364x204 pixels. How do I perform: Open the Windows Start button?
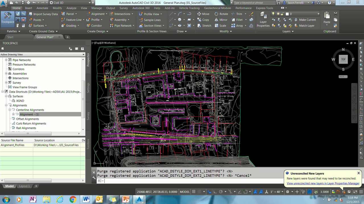click(x=6, y=199)
